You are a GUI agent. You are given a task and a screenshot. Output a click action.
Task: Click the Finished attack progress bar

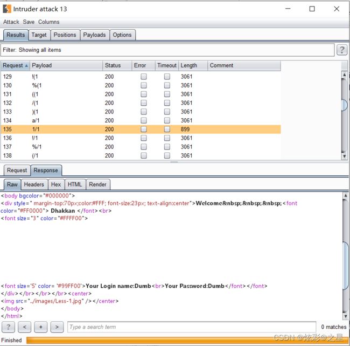coord(187,340)
